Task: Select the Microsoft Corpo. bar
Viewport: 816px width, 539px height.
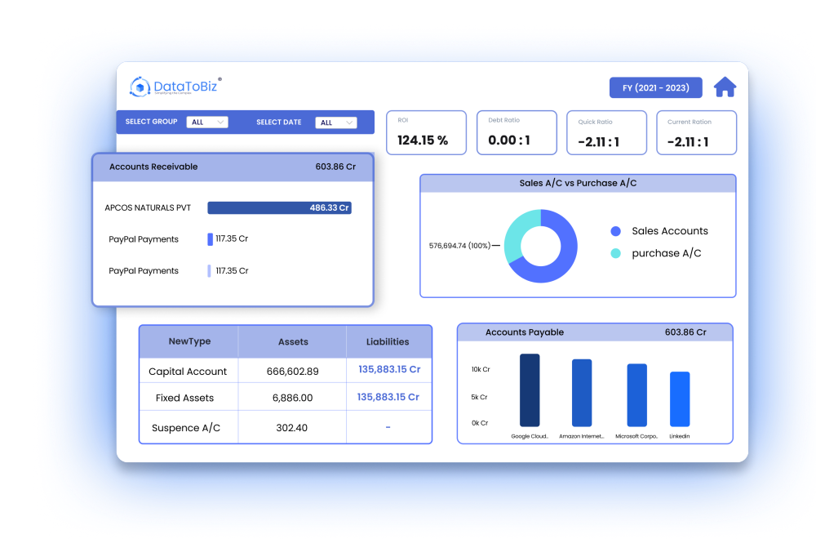Action: [x=636, y=395]
